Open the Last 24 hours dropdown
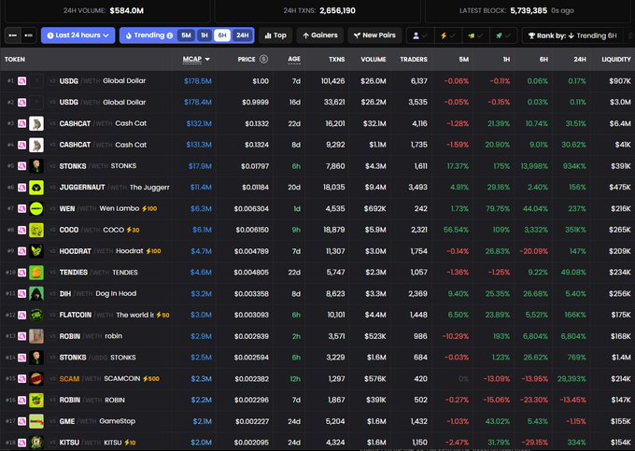Screen dimensions: 635x451 pyautogui.click(x=78, y=35)
